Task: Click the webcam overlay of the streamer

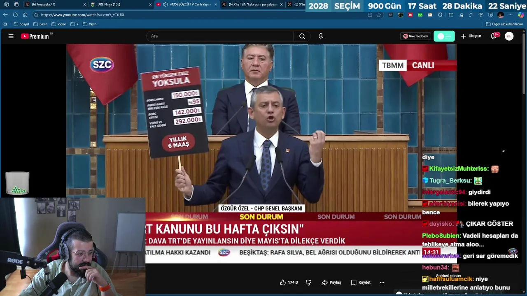Action: click(x=73, y=247)
